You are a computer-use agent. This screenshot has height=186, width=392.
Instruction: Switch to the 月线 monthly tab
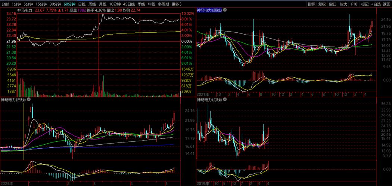[103, 4]
